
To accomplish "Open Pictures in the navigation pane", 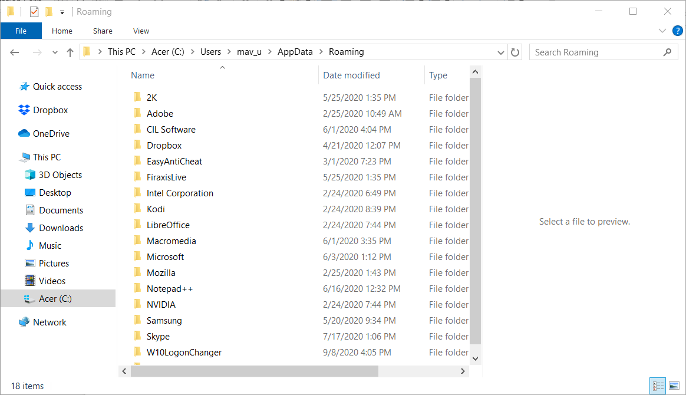I will point(54,264).
